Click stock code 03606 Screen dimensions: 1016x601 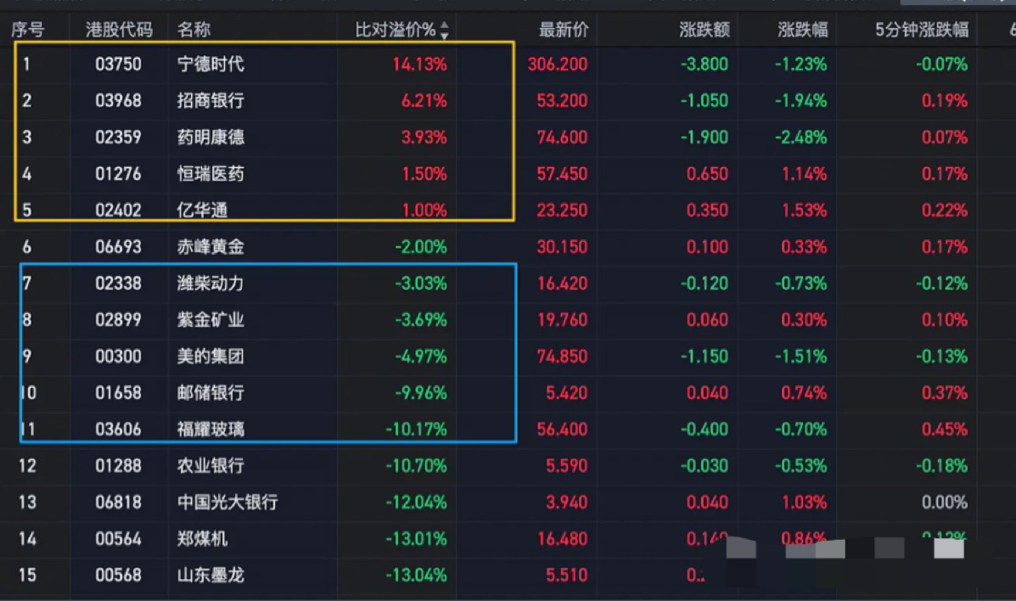pyautogui.click(x=118, y=430)
